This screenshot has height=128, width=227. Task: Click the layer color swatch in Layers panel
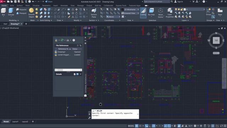coord(184,10)
